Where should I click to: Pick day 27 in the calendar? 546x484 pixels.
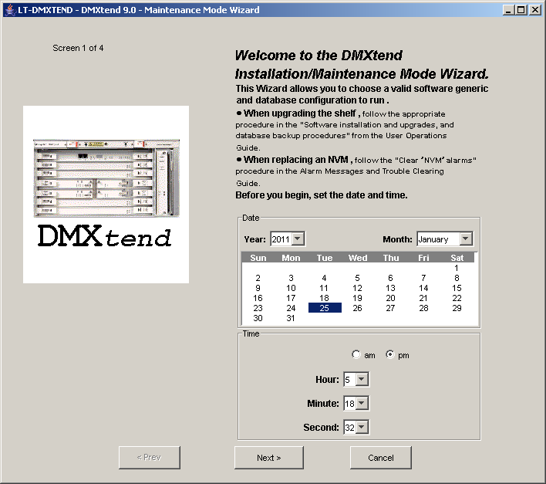point(390,308)
